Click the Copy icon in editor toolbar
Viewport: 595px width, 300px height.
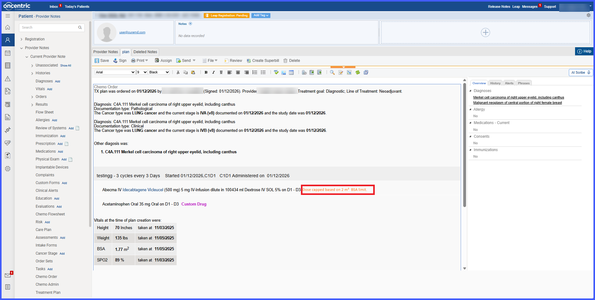click(185, 72)
